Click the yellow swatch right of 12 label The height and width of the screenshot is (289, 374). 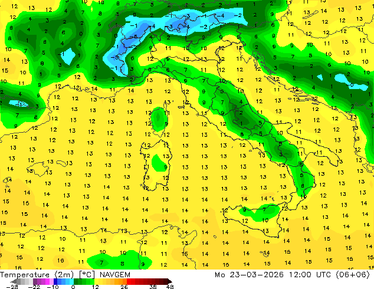click(97, 281)
